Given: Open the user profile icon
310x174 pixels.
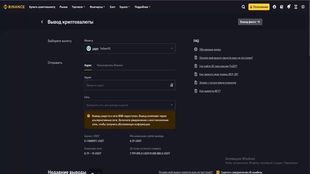Looking at the screenshot, I should pos(274,7).
